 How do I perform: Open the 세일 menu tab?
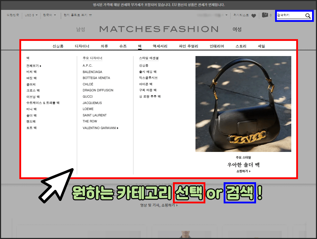point(261,46)
